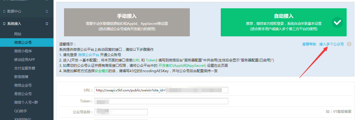Click the 公众号名称 text field

[x=121, y=112]
